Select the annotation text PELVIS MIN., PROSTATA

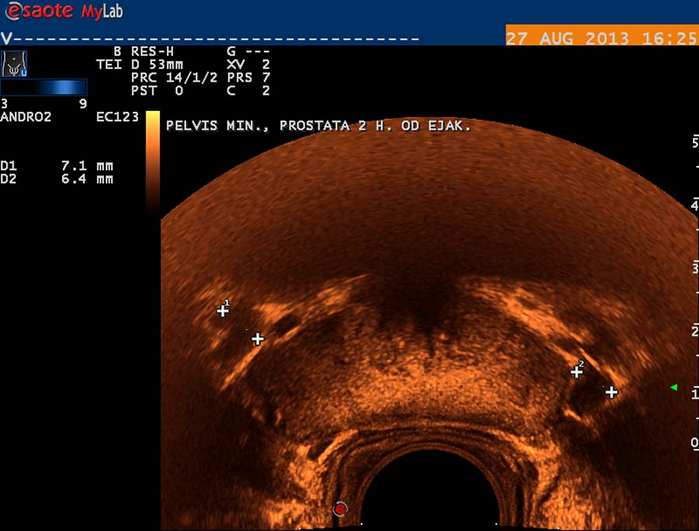[318, 126]
